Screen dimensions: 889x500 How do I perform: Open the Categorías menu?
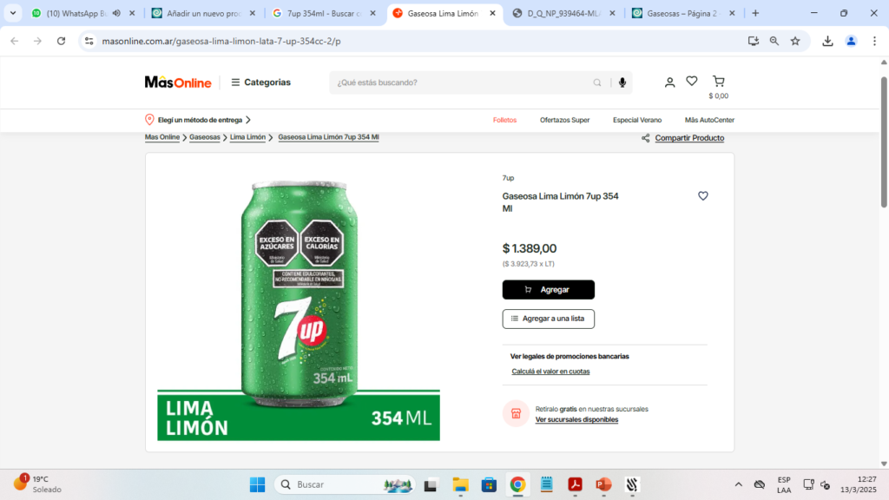click(x=260, y=82)
